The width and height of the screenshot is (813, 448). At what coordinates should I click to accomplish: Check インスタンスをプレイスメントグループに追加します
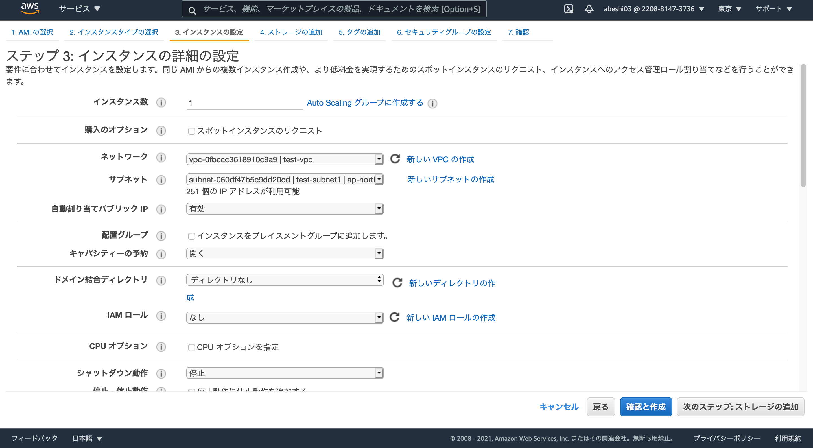(192, 236)
